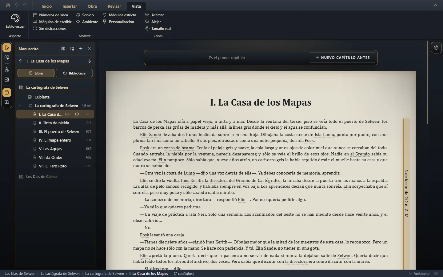Go to the next chapter with the down arrow
The height and width of the screenshot is (277, 443).
[x=89, y=61]
